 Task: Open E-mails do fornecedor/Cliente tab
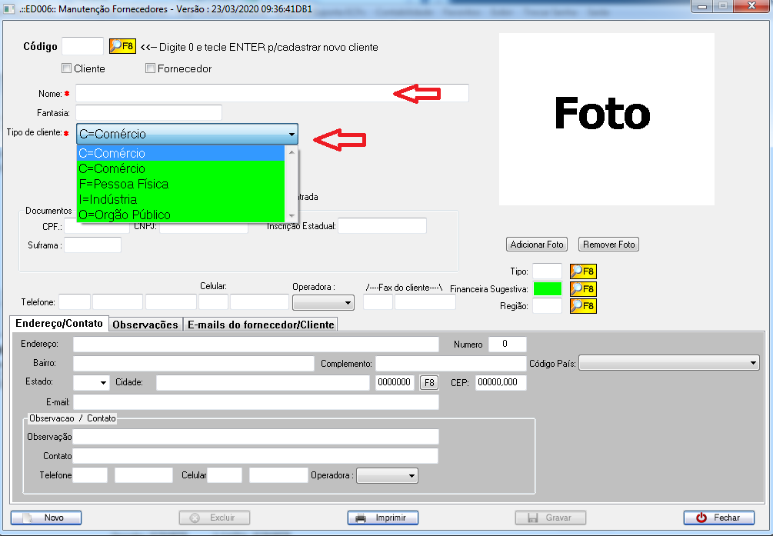coord(261,325)
